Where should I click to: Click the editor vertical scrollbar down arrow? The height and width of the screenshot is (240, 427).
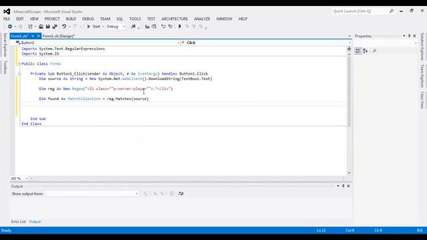click(x=349, y=173)
